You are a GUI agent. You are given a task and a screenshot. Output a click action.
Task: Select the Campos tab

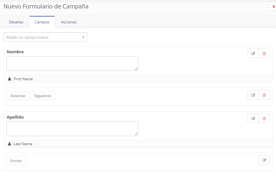pyautogui.click(x=42, y=22)
